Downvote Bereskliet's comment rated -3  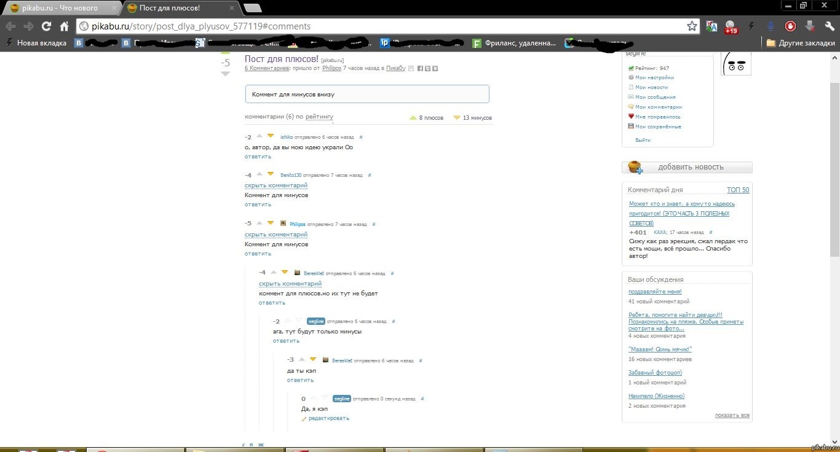tap(313, 359)
